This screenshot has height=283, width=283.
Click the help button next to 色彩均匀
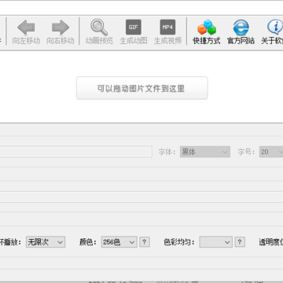240,242
